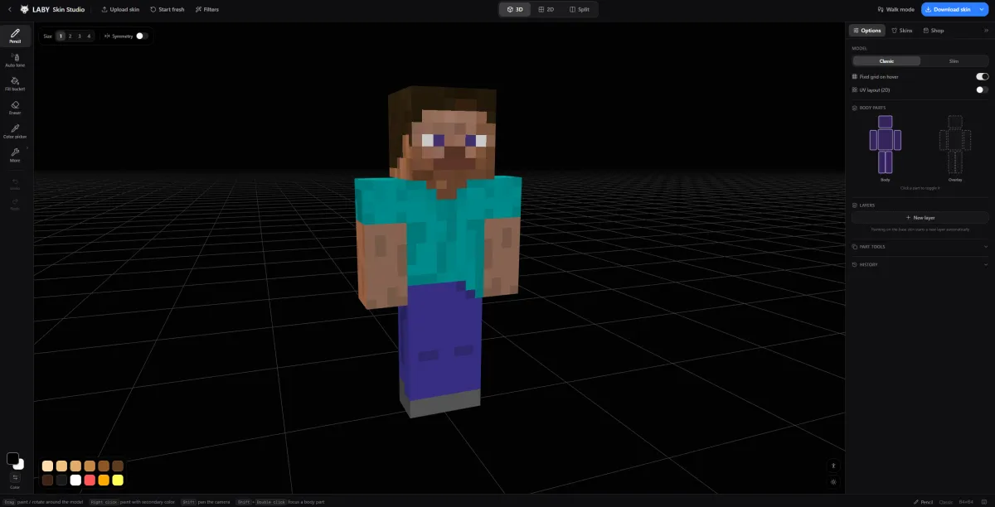Click the Upload skin button

(120, 9)
